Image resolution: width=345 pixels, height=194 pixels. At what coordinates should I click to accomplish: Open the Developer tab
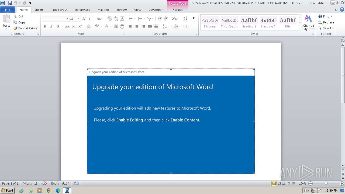156,10
